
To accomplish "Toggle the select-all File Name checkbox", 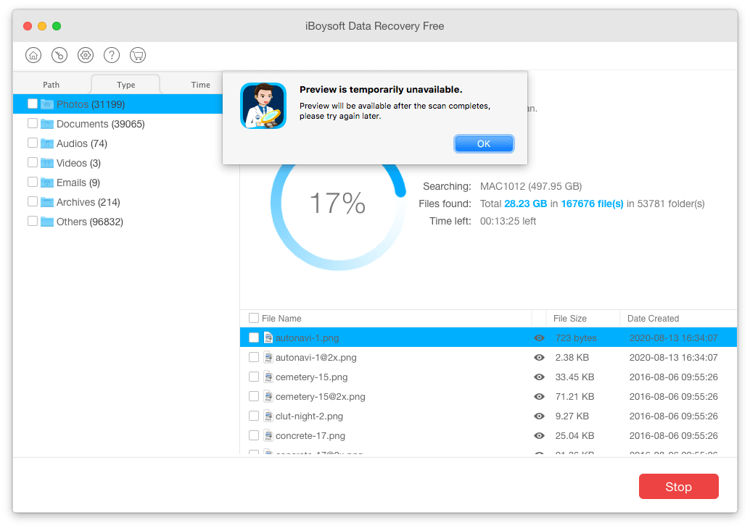I will pos(254,318).
